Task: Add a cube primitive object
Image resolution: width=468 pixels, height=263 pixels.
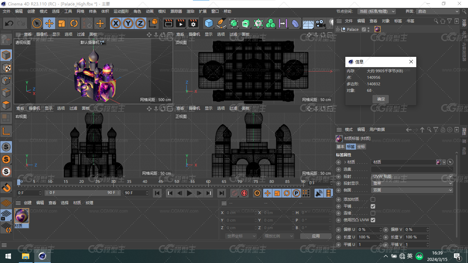Action: pyautogui.click(x=209, y=23)
